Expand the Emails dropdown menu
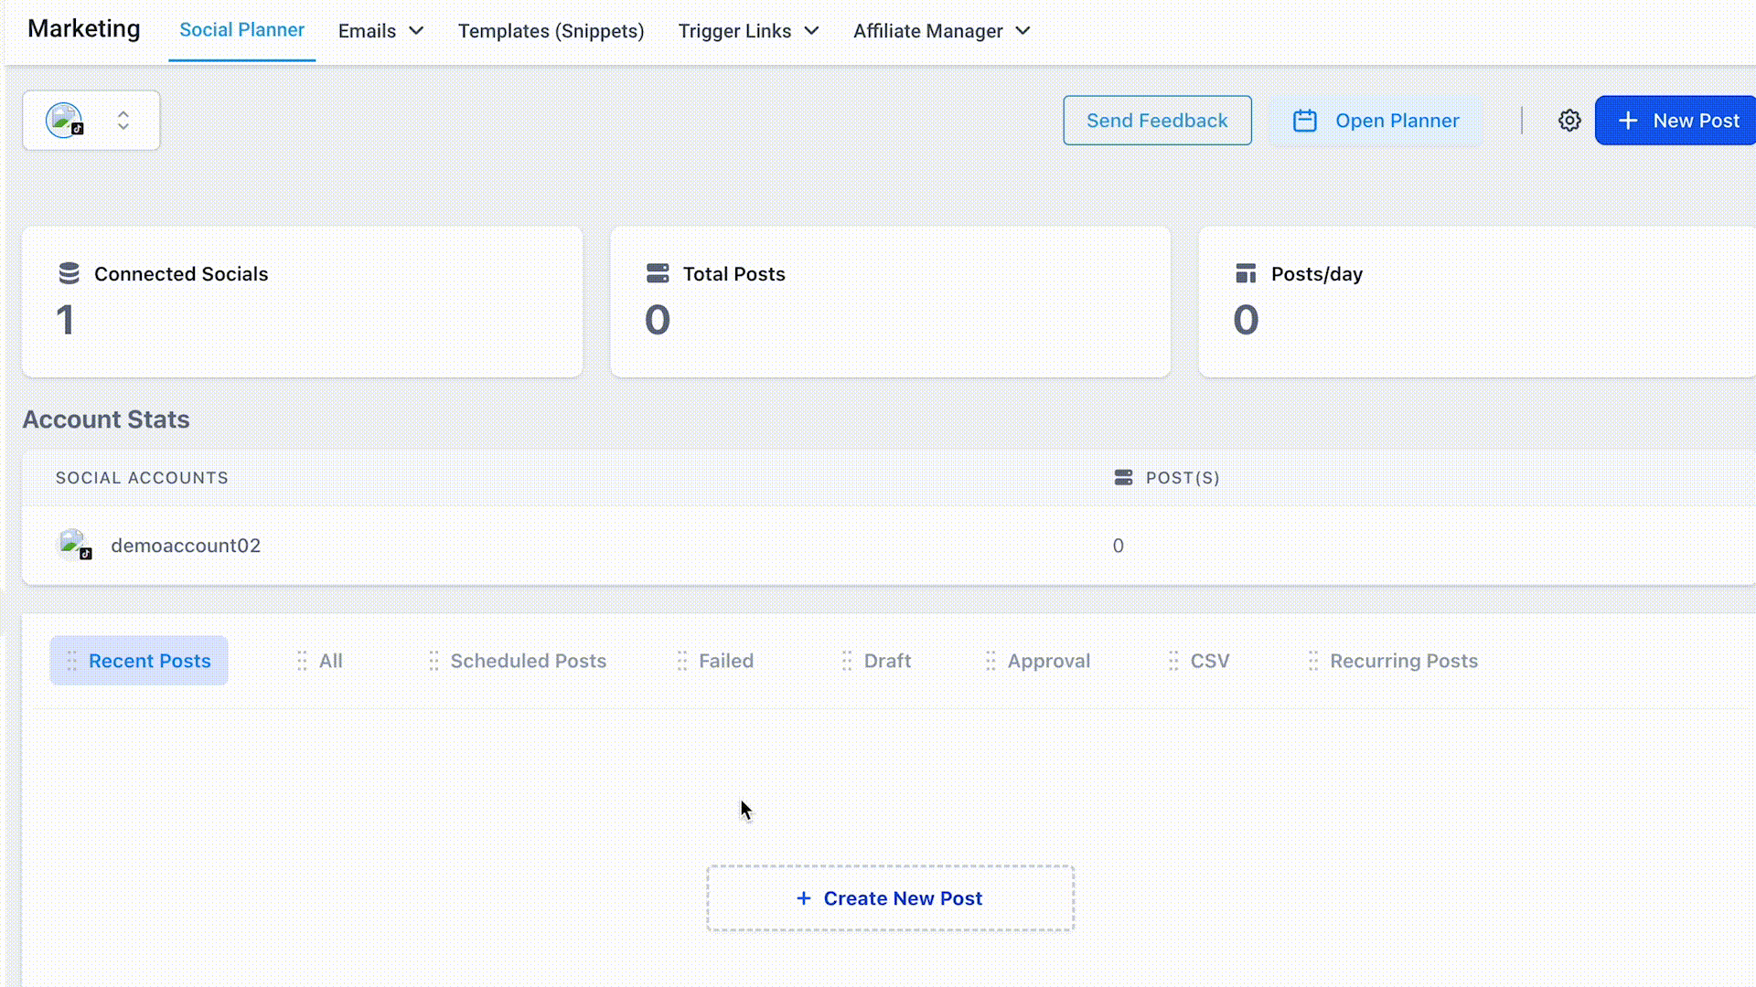Viewport: 1756px width, 987px height. [x=380, y=31]
